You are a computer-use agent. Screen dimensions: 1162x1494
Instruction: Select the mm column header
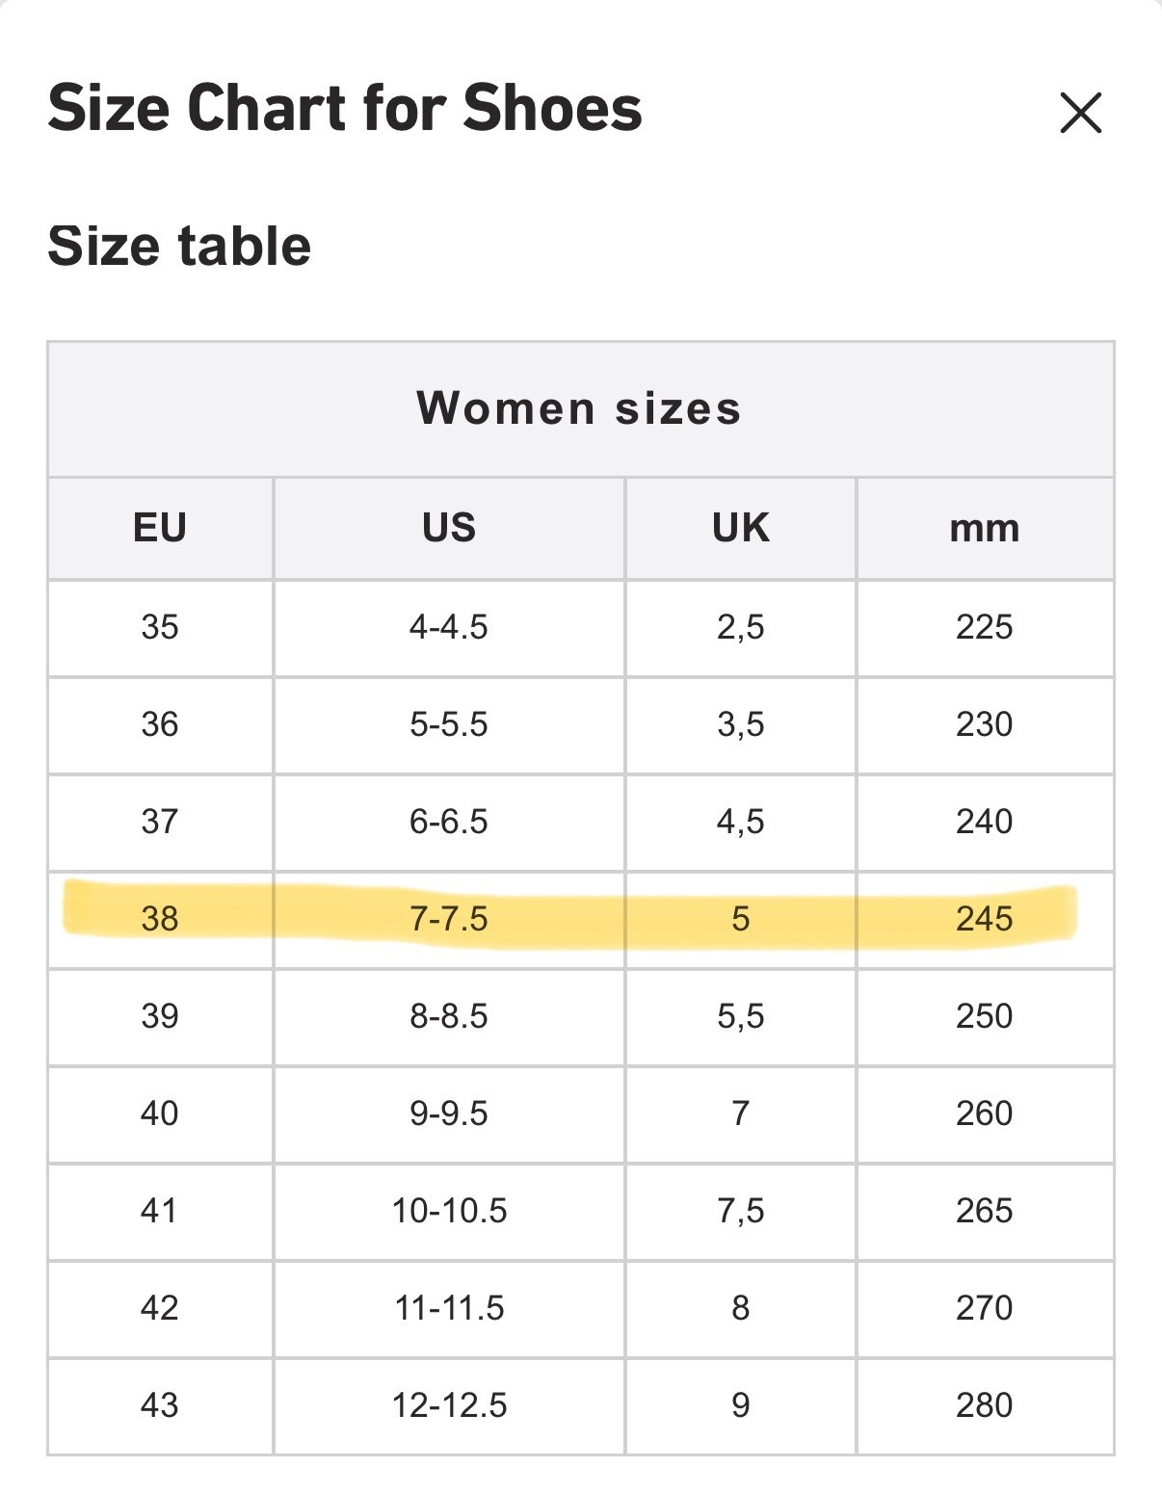click(985, 528)
